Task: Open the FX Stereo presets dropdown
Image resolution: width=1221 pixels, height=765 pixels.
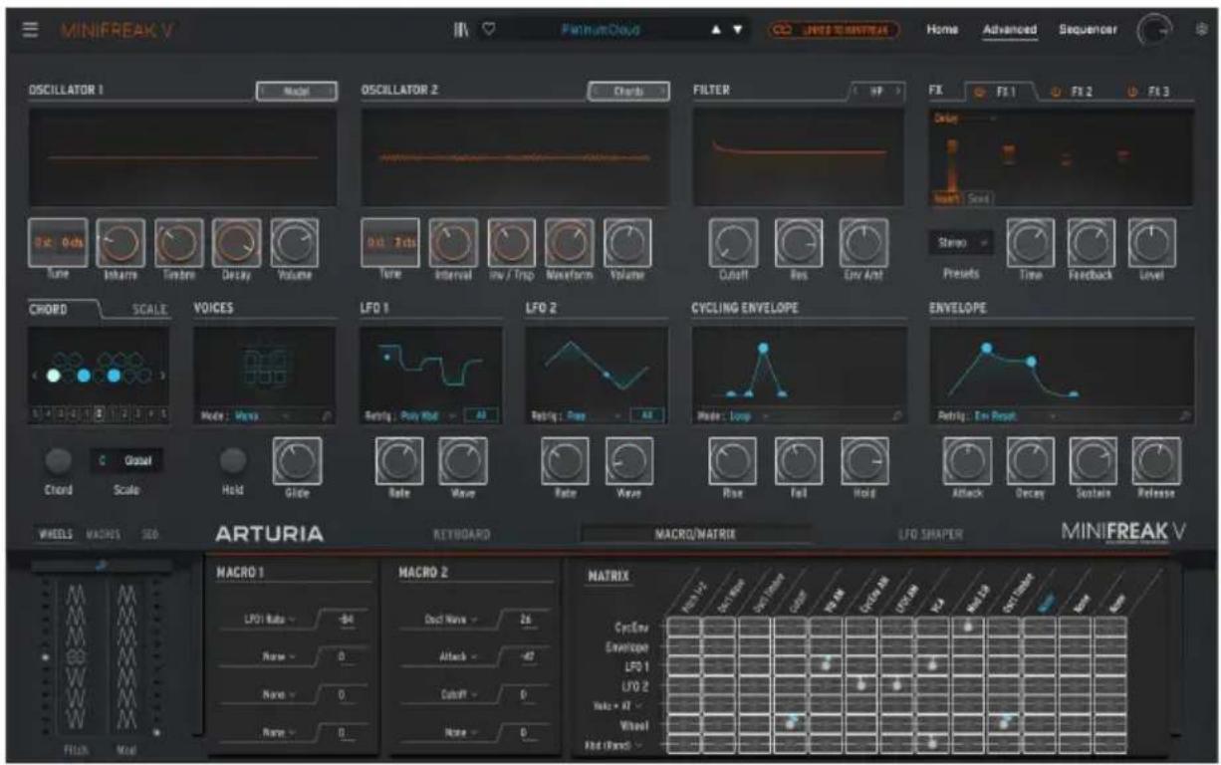Action: (x=961, y=242)
